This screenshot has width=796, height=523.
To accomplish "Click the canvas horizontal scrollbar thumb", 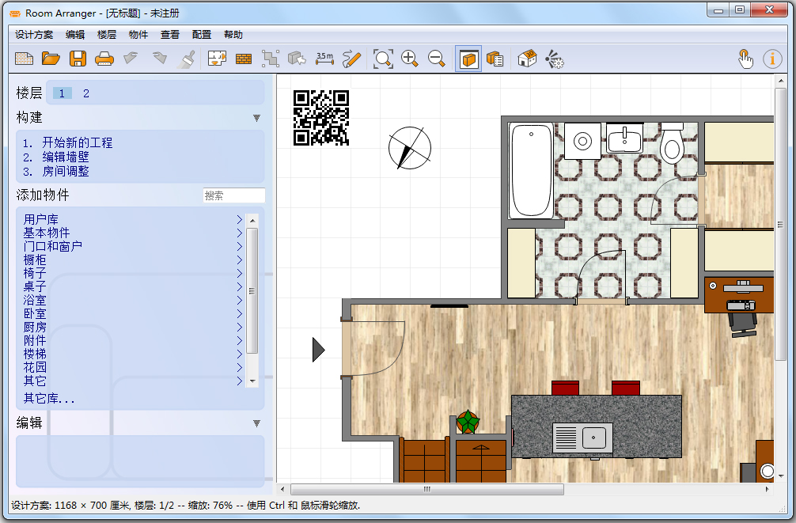I will point(427,490).
